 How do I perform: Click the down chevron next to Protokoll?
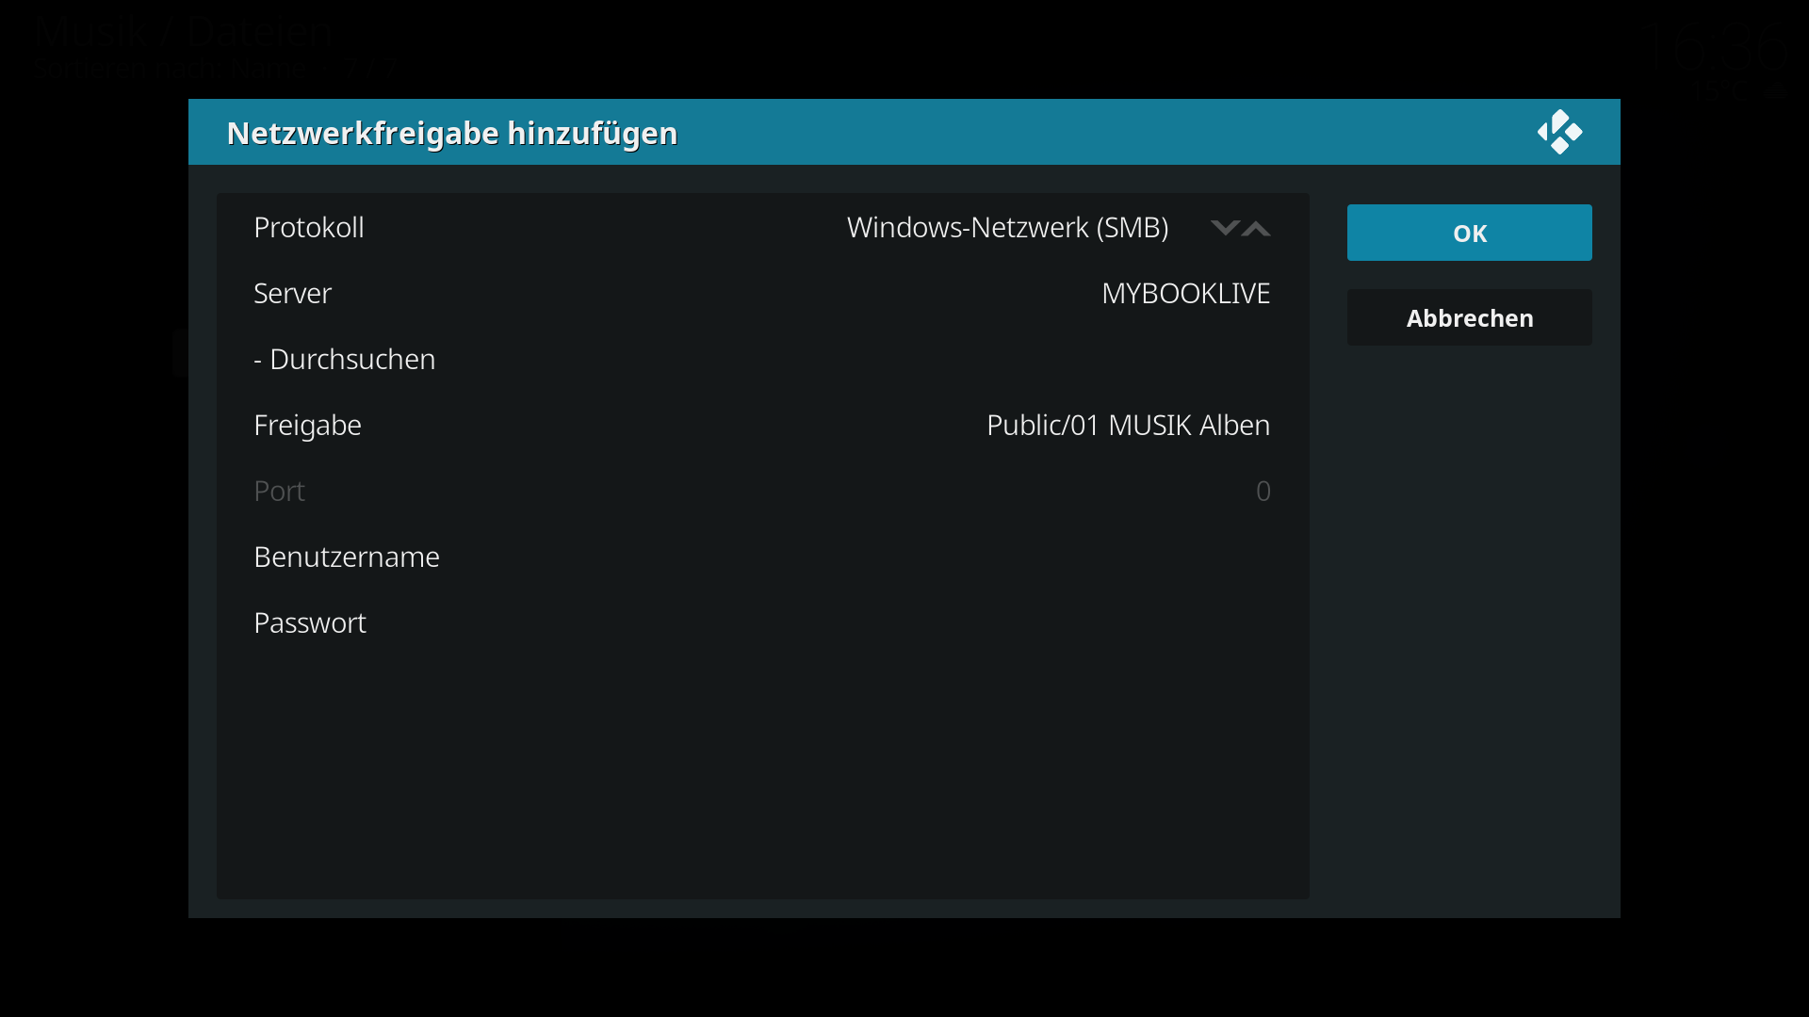(x=1224, y=228)
